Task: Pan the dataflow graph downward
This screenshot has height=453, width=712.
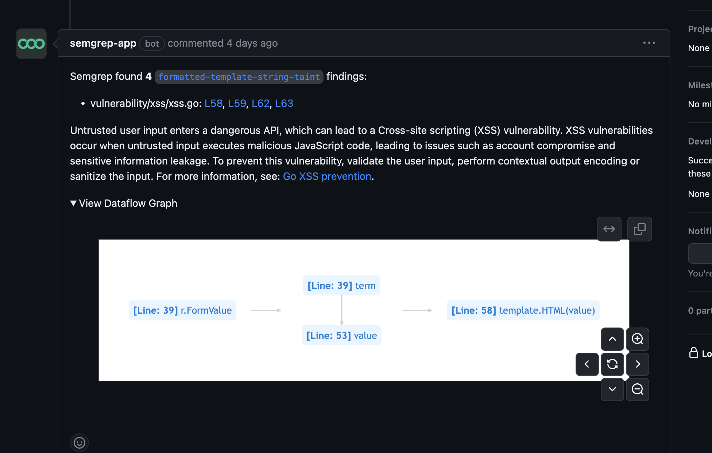Action: click(x=612, y=390)
